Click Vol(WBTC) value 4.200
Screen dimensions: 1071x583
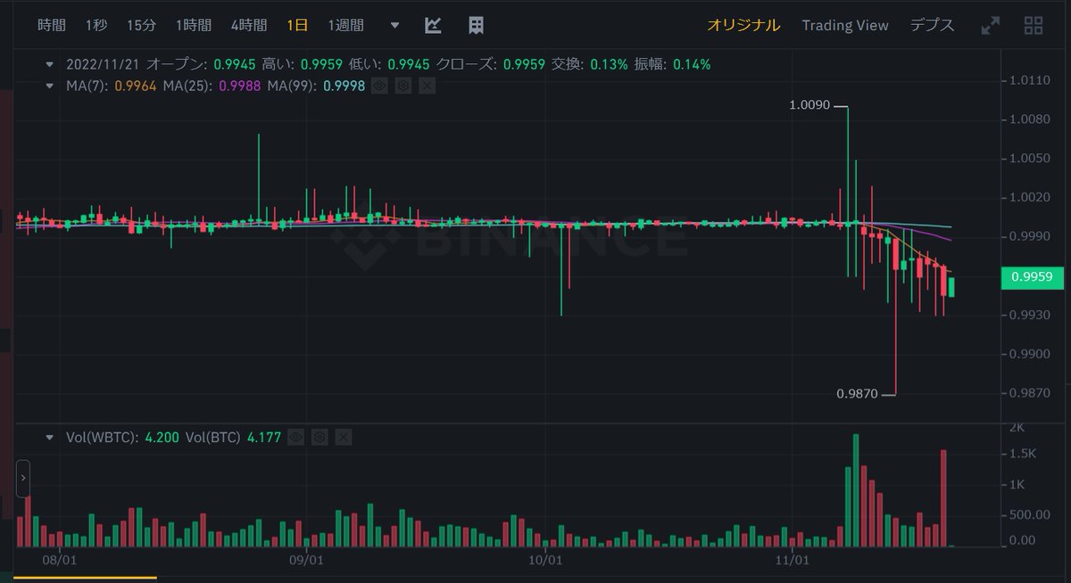(162, 437)
